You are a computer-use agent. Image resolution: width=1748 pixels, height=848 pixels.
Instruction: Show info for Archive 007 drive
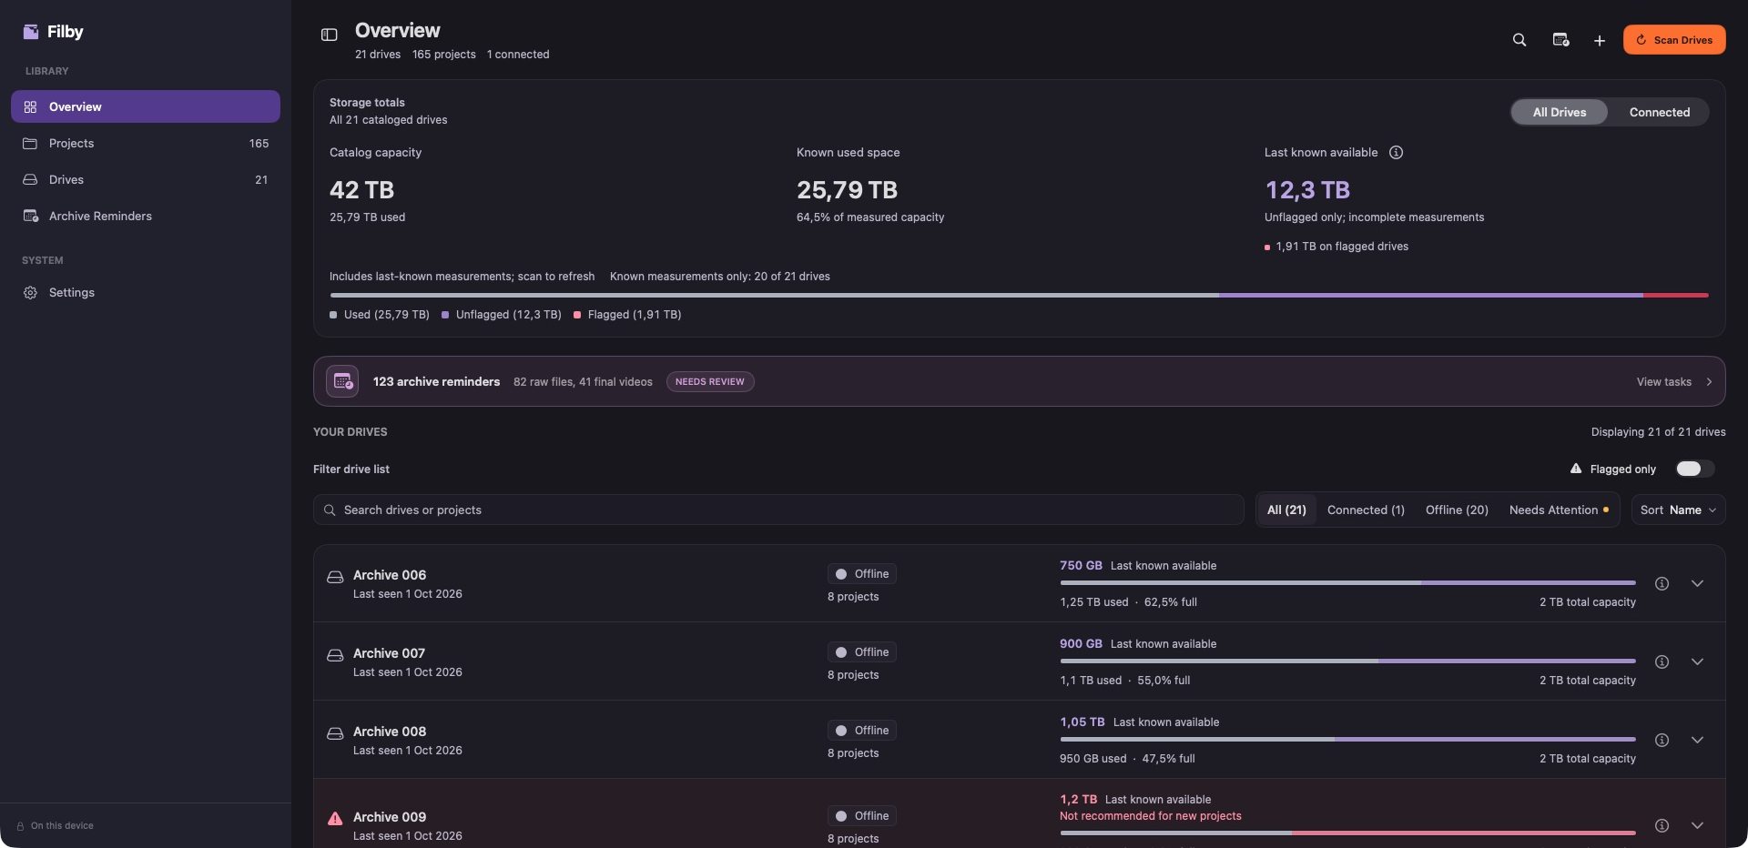pos(1662,661)
